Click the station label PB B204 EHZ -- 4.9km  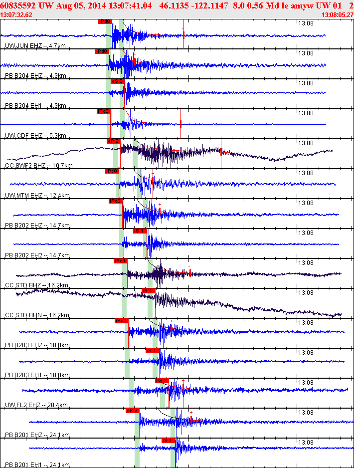tap(35, 75)
